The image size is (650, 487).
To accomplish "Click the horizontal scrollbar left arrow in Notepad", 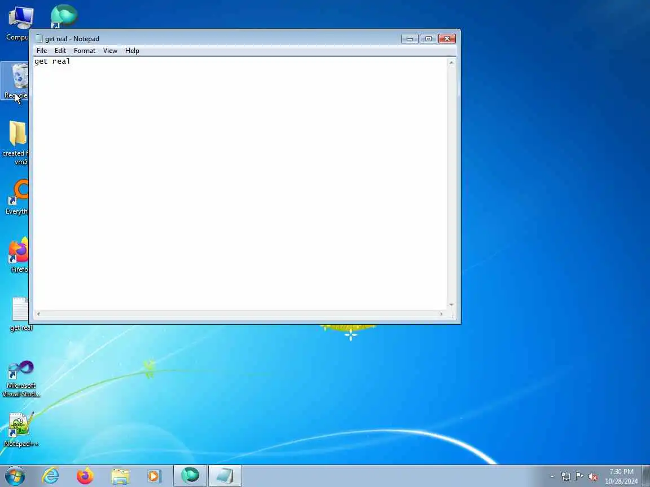I will pos(38,314).
